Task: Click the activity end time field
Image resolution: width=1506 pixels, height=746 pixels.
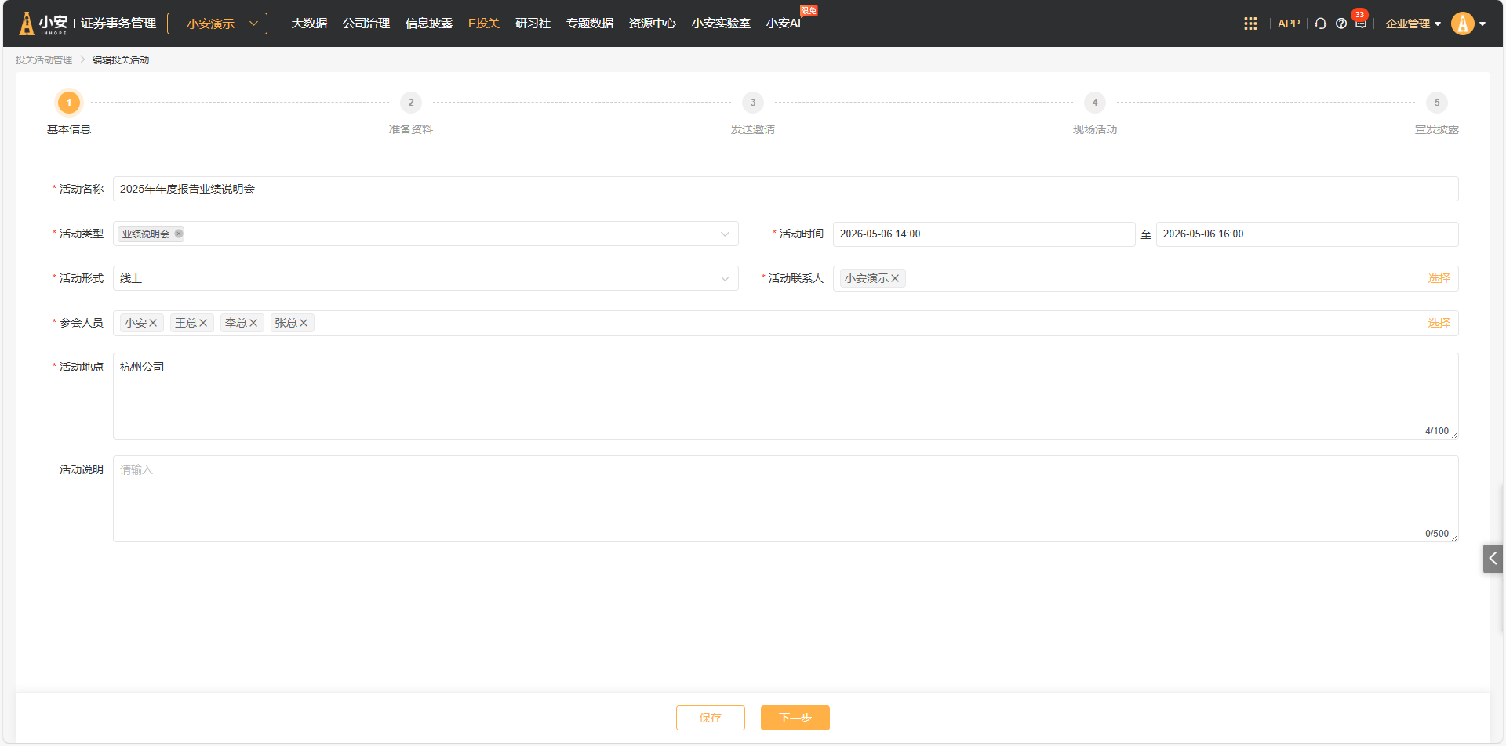Action: click(x=1308, y=234)
